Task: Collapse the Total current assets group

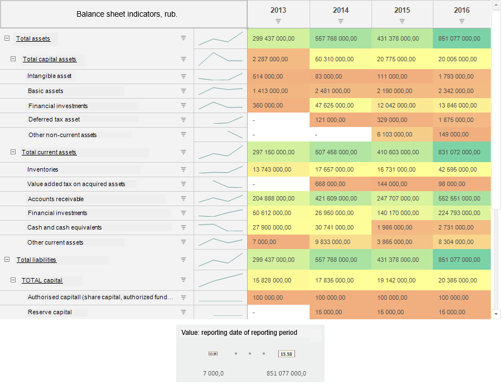Action: pyautogui.click(x=13, y=152)
